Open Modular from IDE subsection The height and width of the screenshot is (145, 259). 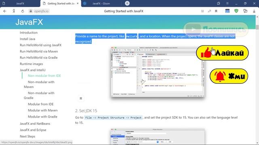point(40,104)
